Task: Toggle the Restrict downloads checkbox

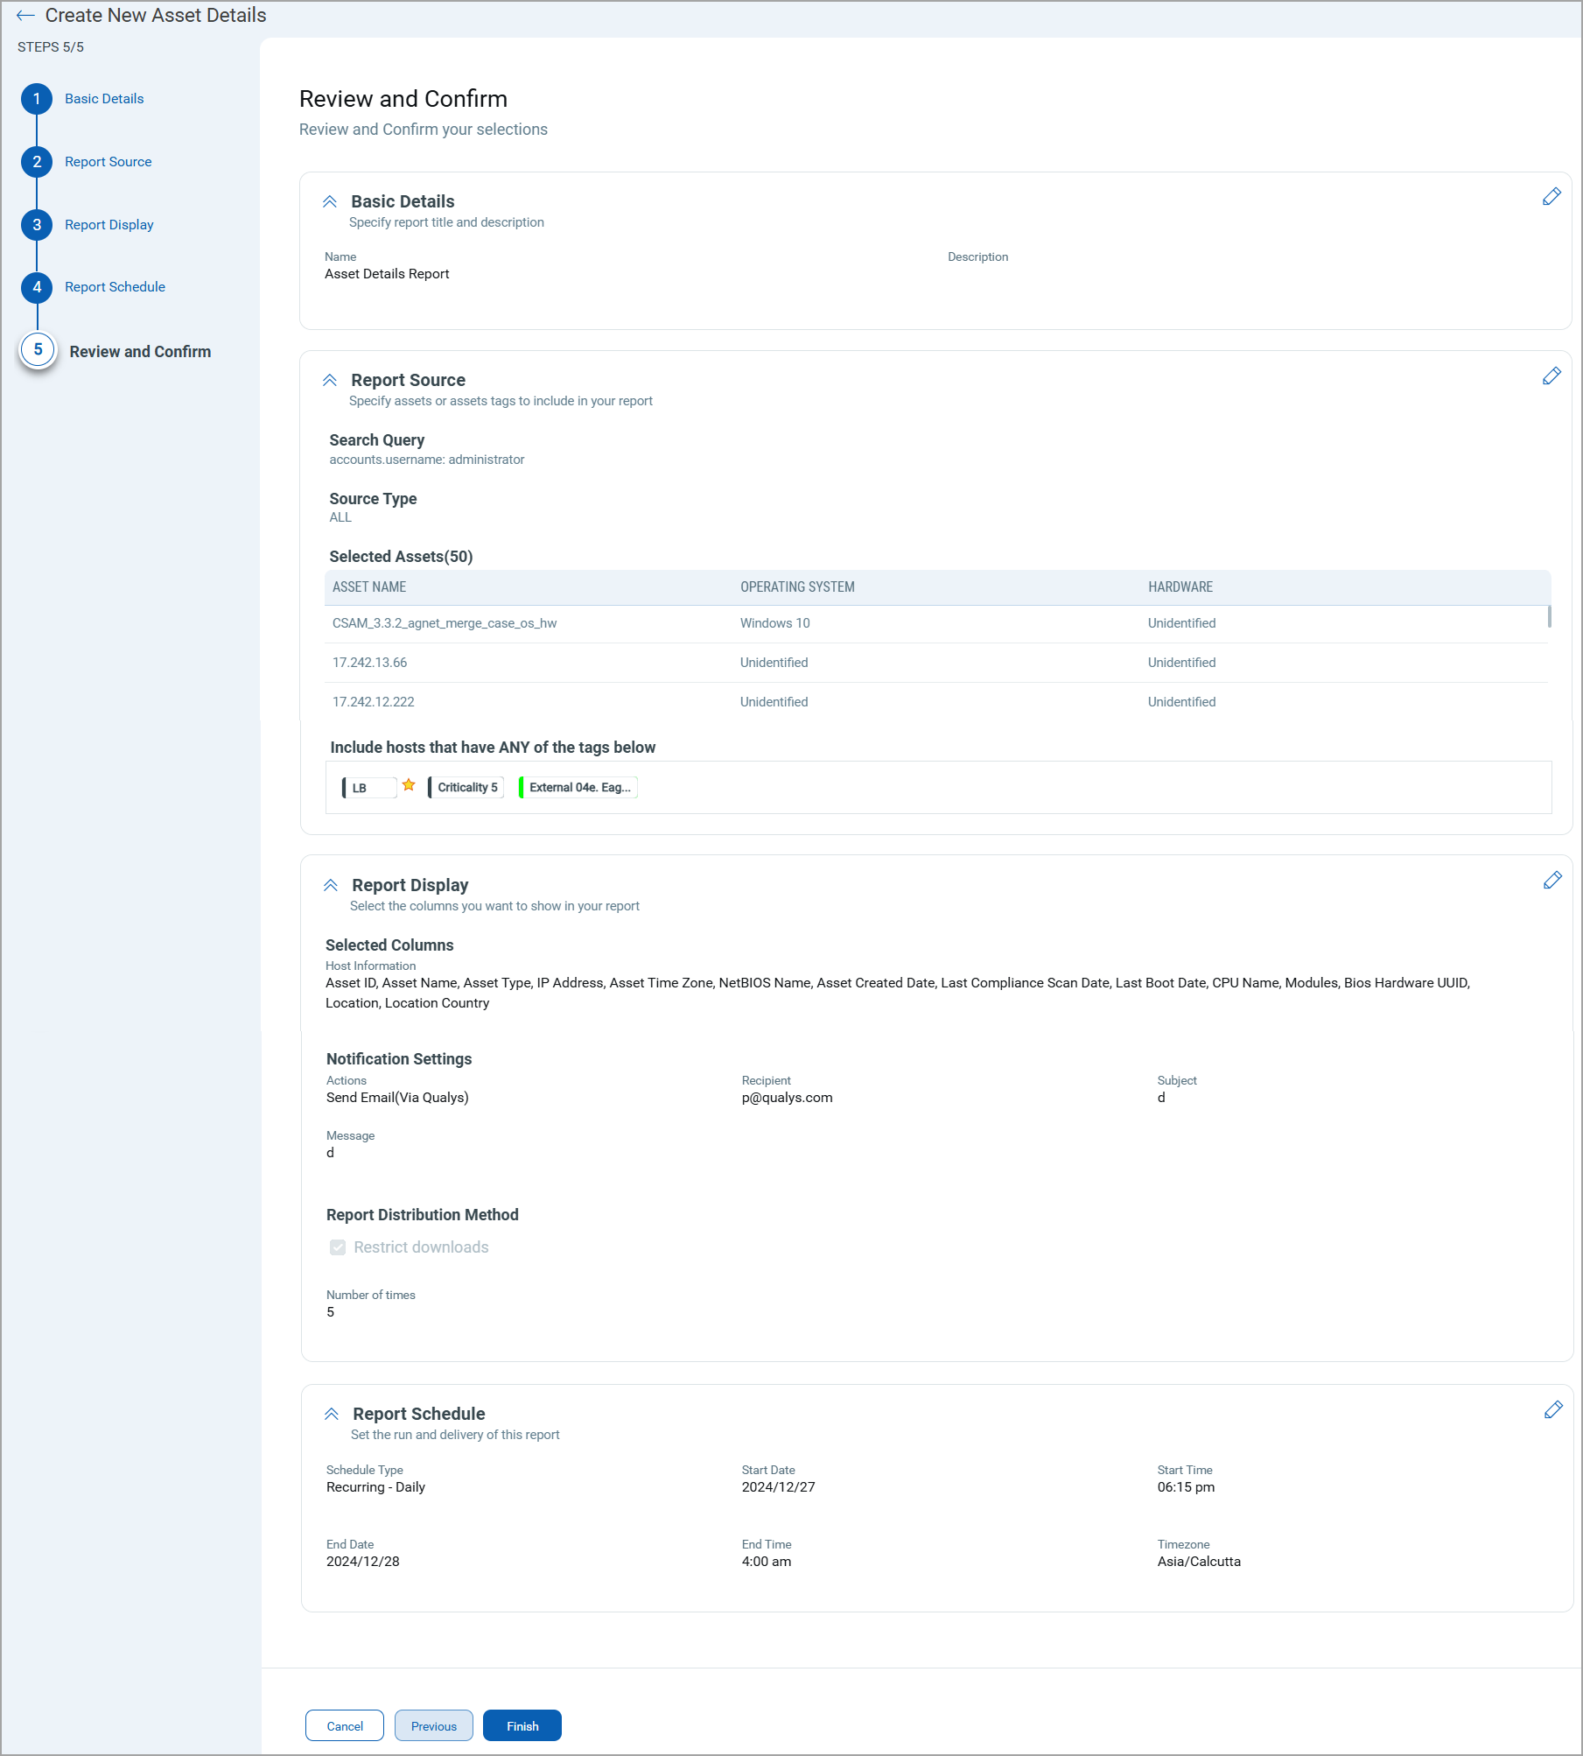Action: point(338,1247)
